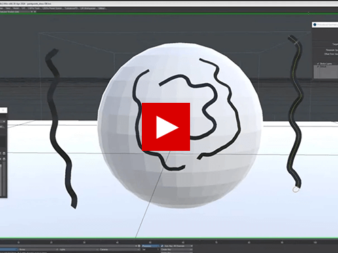Toggle the Default layer checkmark

click(x=318, y=66)
